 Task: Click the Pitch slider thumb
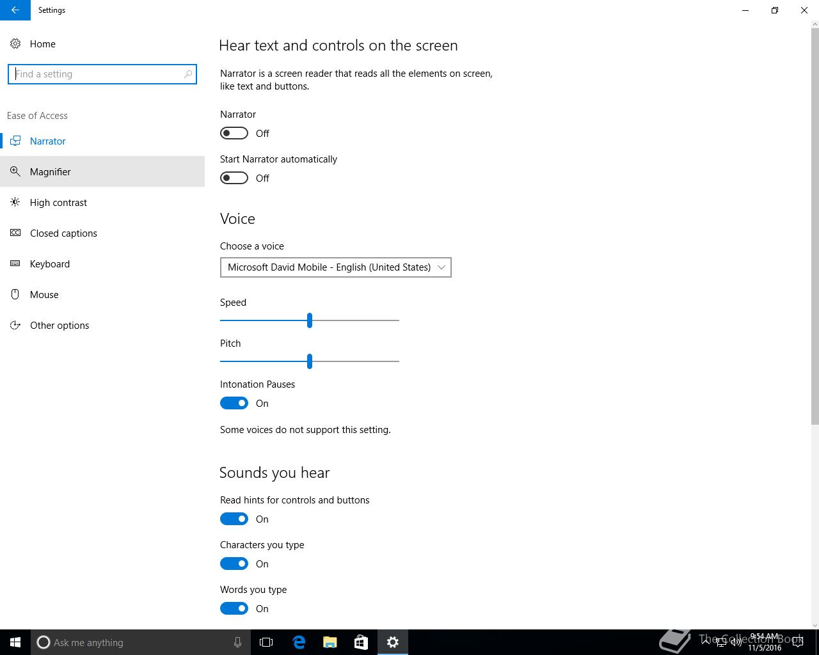click(x=310, y=361)
